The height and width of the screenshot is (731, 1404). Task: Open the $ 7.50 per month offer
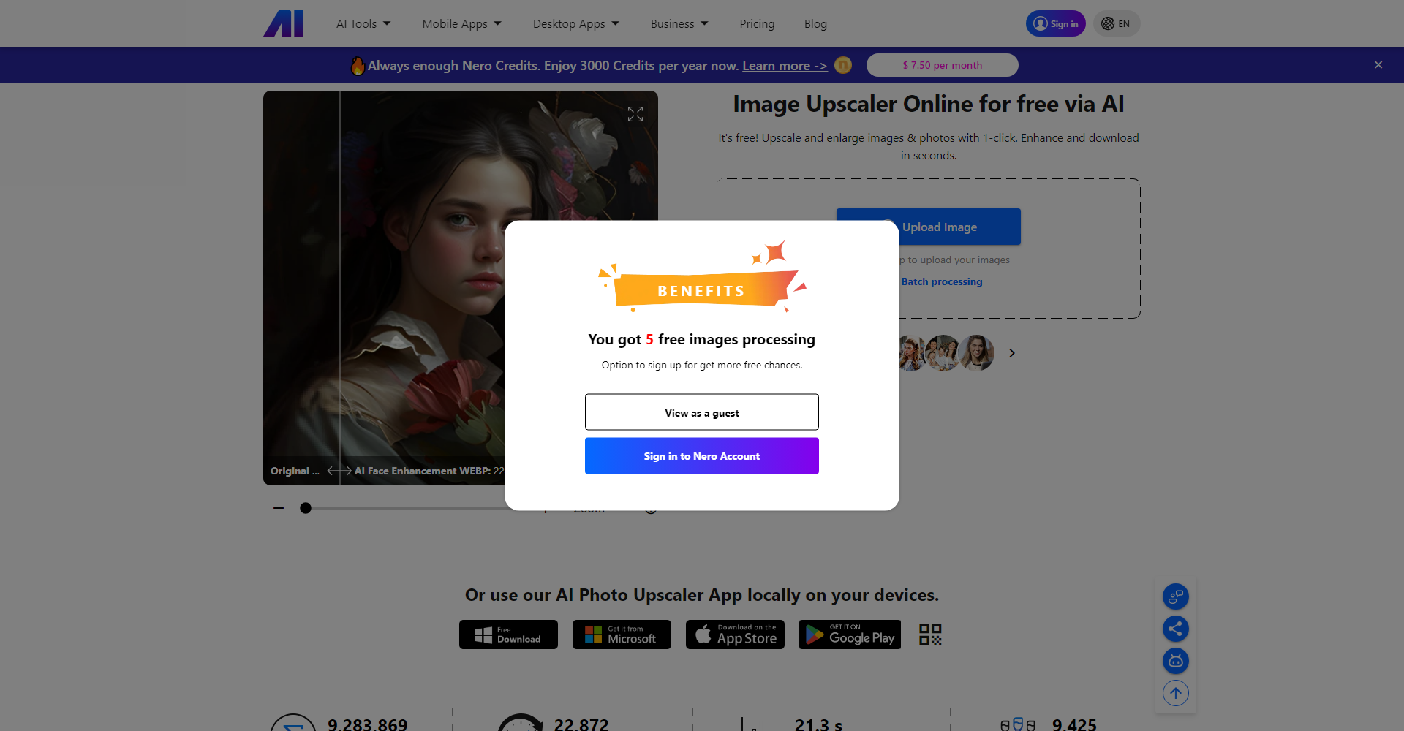click(942, 64)
